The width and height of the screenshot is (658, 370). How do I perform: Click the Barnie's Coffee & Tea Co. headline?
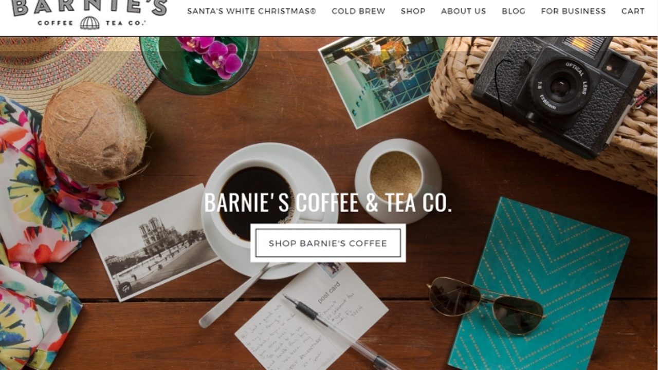pos(328,202)
